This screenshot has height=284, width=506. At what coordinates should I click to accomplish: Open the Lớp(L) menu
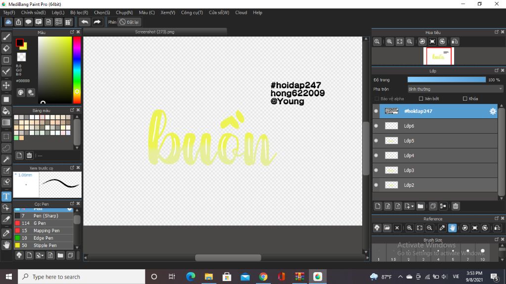[58, 12]
